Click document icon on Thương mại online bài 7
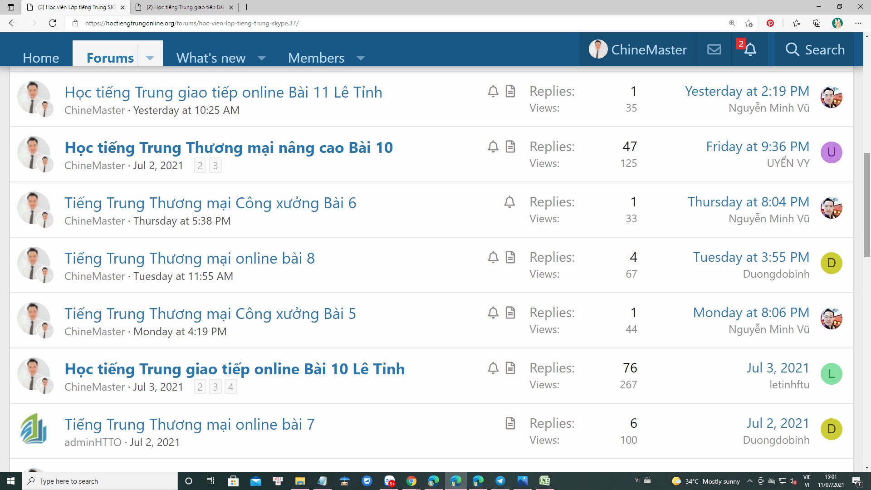 (x=510, y=423)
